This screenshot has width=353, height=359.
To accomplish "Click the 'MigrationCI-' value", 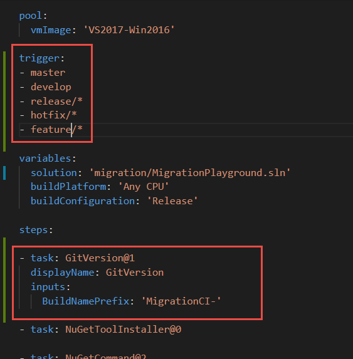I will [181, 301].
